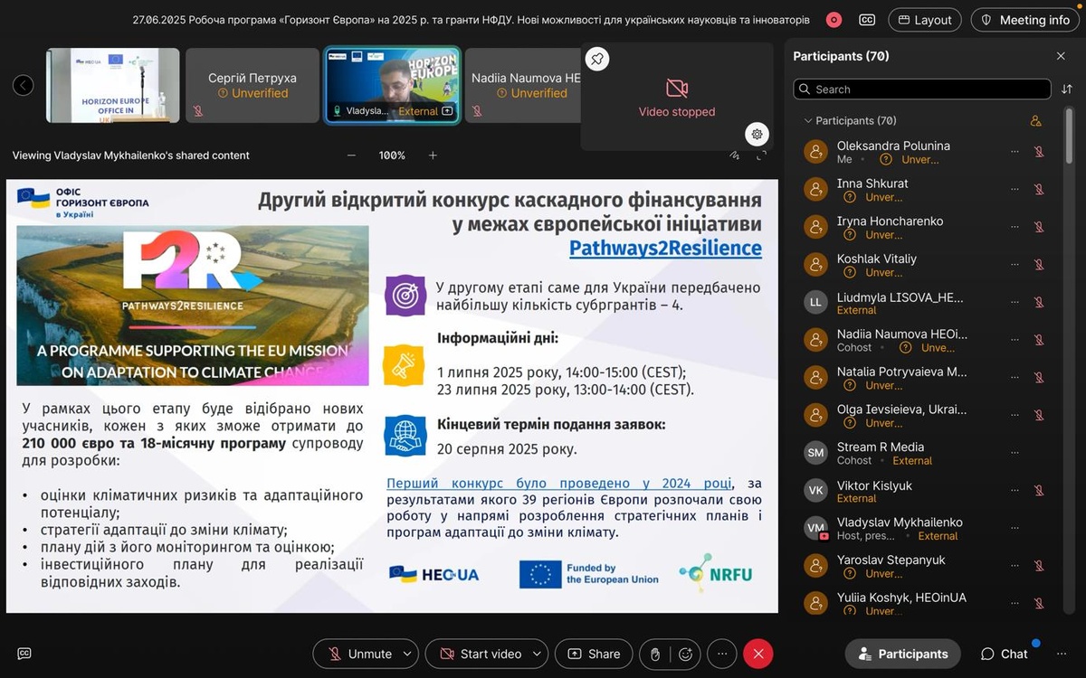Start your video camera

click(x=480, y=654)
